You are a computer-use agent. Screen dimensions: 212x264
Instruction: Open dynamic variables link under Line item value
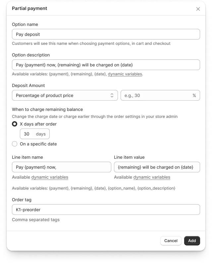152,177
